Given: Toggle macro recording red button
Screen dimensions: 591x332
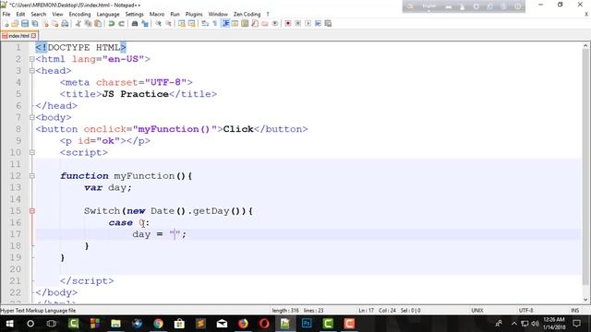Looking at the screenshot, I should pos(288,23).
